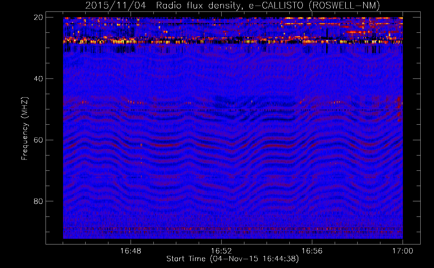The image size is (434, 268).
Task: Click the '16:56' time tick label
Action: pos(312,251)
